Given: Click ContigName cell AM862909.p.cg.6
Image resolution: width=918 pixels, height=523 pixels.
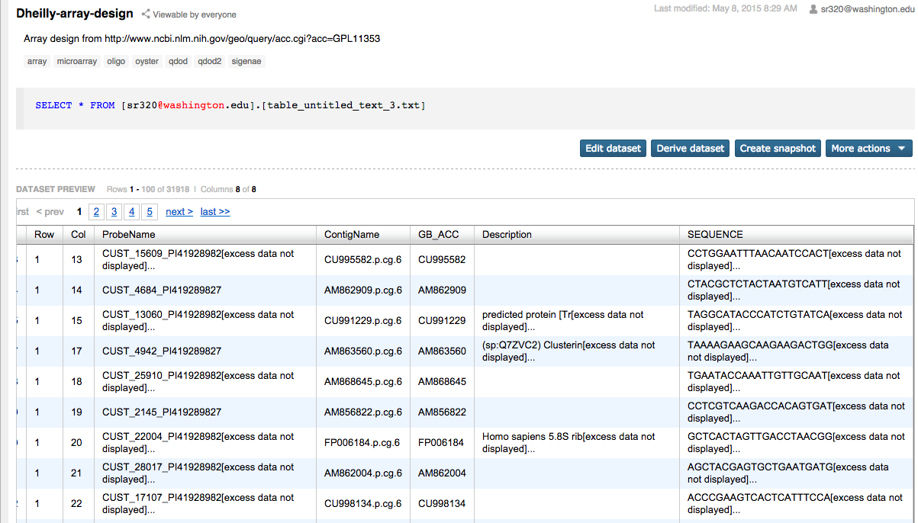Looking at the screenshot, I should 363,290.
